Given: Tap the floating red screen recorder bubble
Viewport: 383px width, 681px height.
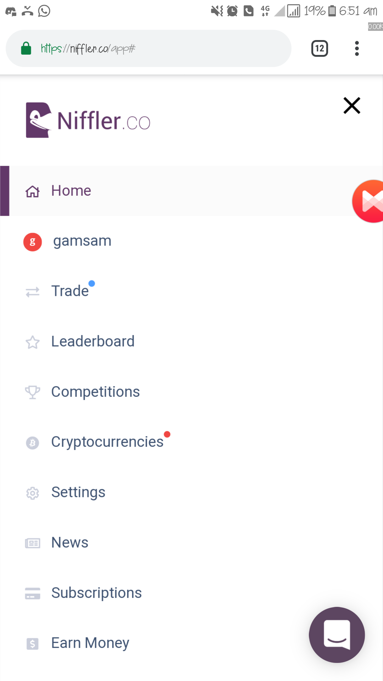Looking at the screenshot, I should point(368,201).
